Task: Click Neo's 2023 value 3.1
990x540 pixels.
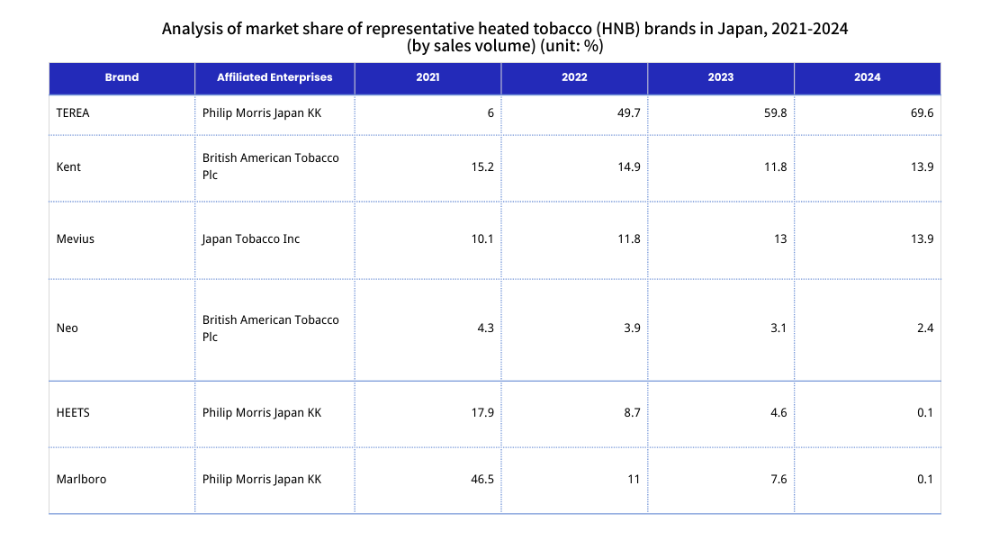Action: click(x=778, y=328)
